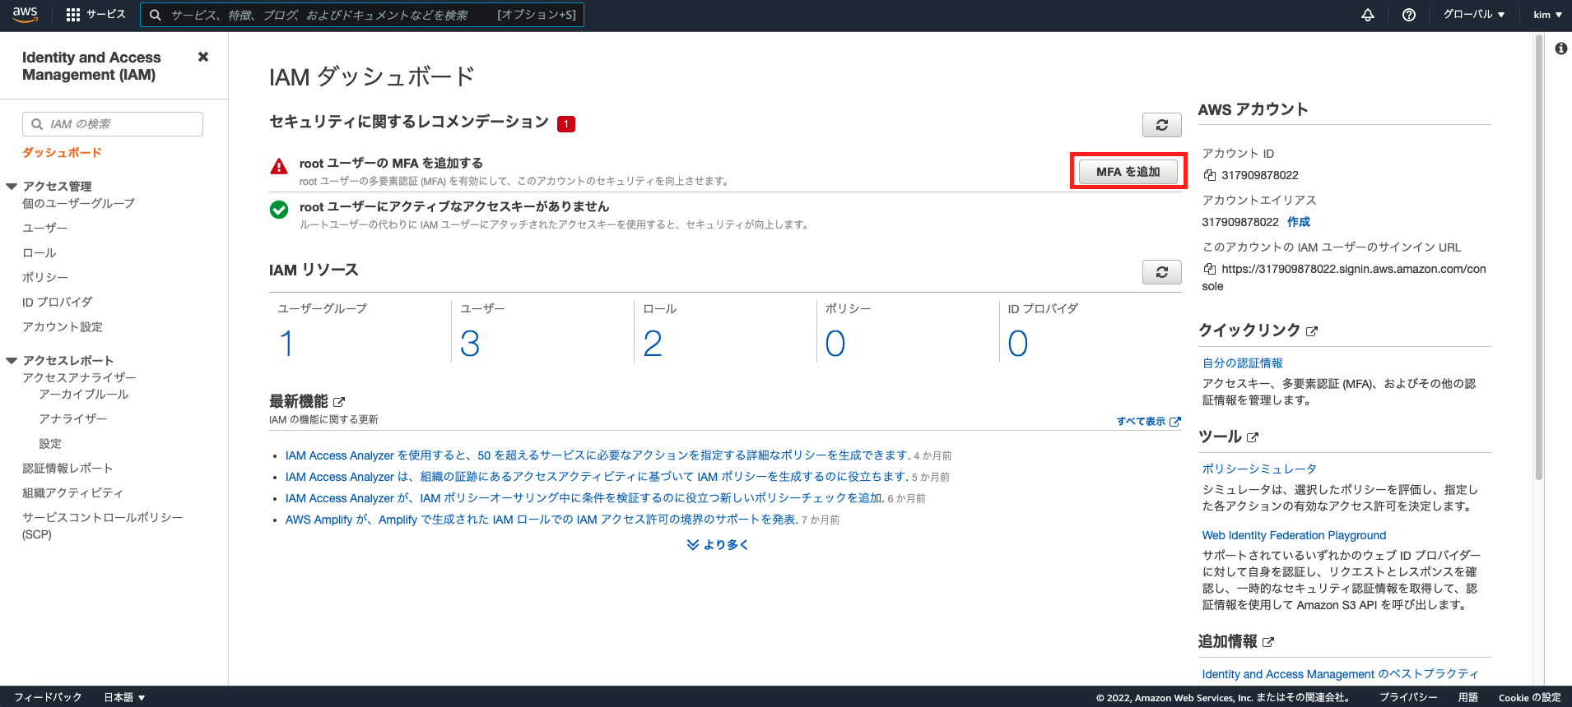Image resolution: width=1572 pixels, height=707 pixels.
Task: Click the search magnifier in the top bar
Action: coord(155,15)
